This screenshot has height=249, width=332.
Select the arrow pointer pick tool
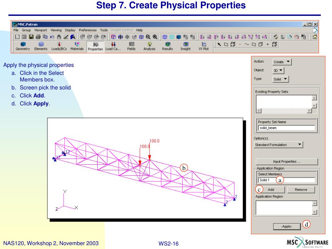pos(219,44)
